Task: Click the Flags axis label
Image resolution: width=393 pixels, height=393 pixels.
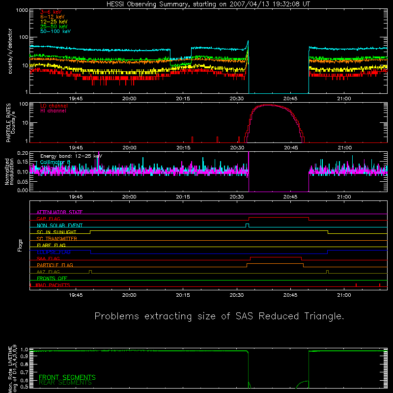Action: pos(20,245)
